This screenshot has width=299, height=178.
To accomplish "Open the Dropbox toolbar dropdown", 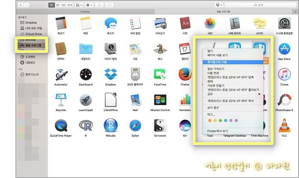I will (x=219, y=5).
